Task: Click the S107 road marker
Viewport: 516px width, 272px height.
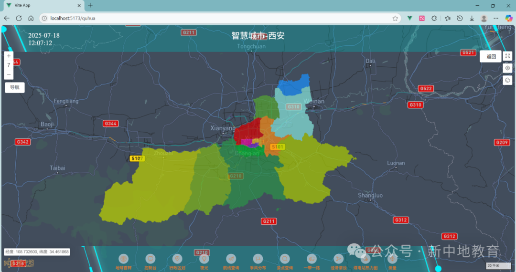Action: click(x=137, y=158)
